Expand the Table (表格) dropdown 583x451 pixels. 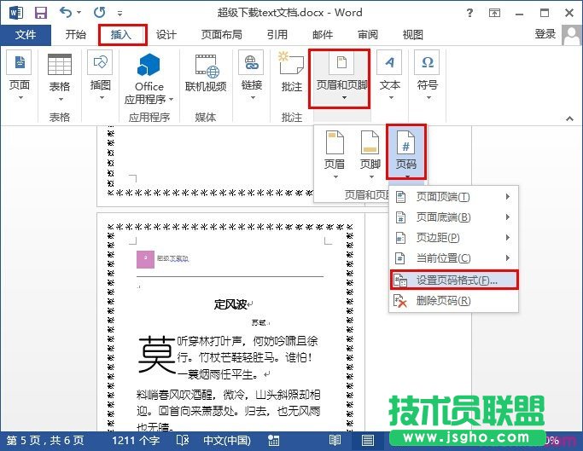[x=60, y=72]
